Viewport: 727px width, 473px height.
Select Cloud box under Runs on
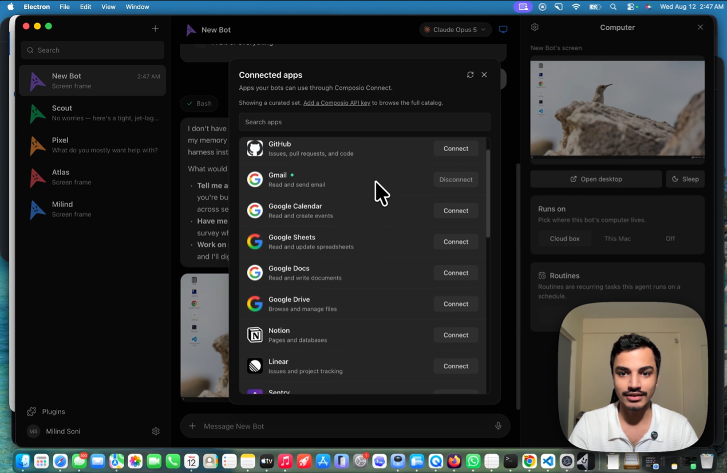[x=564, y=239]
